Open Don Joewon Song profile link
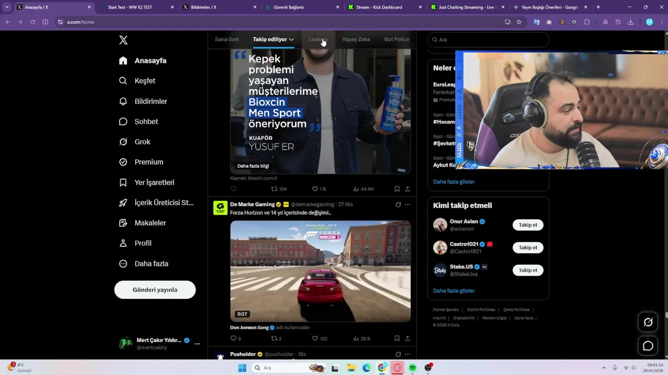 249,328
